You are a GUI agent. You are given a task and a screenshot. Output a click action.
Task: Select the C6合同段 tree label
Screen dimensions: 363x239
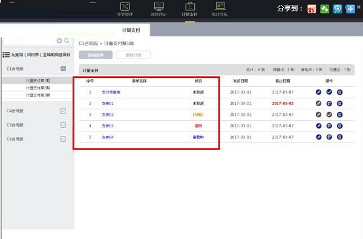15,139
